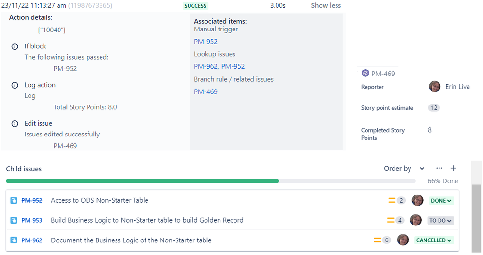Click story points badge 4 on PM-953
This screenshot has width=483, height=255.
pyautogui.click(x=400, y=221)
